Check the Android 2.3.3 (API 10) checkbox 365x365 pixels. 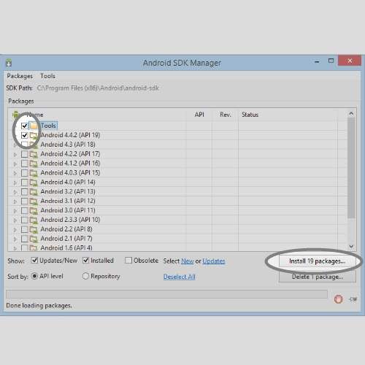(25, 220)
